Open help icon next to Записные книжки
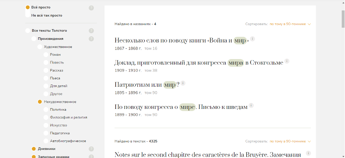The width and height of the screenshot is (345, 158). click(91, 157)
